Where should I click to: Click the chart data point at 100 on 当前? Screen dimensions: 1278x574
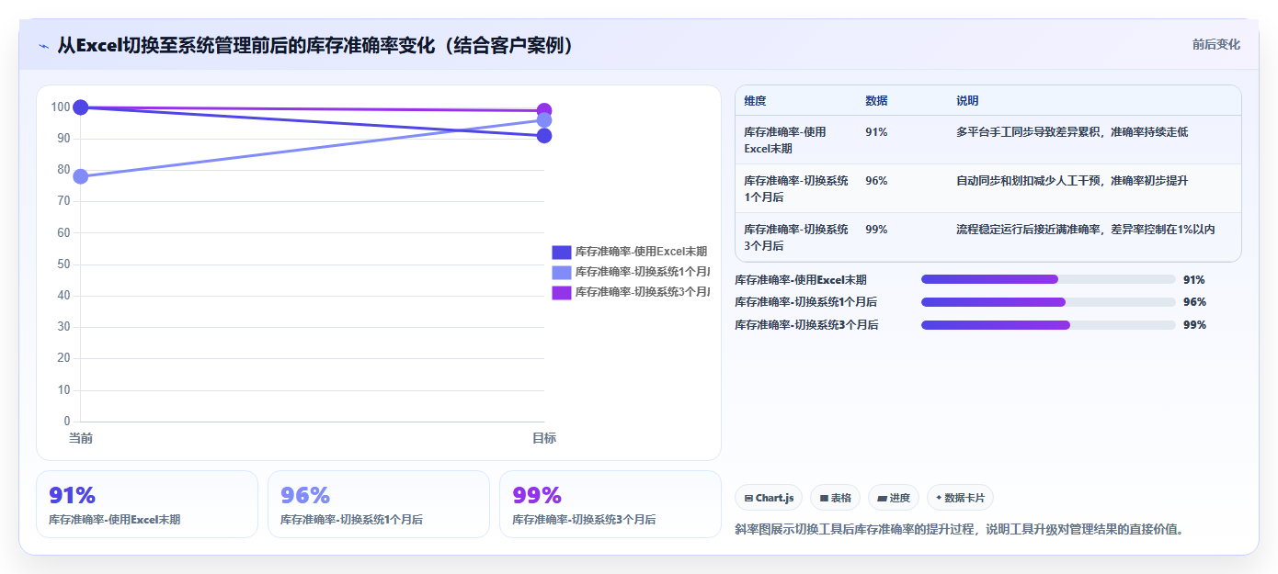coord(81,107)
